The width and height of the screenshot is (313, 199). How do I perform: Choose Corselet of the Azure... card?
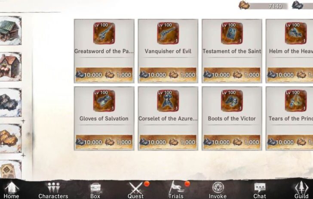[x=168, y=118]
